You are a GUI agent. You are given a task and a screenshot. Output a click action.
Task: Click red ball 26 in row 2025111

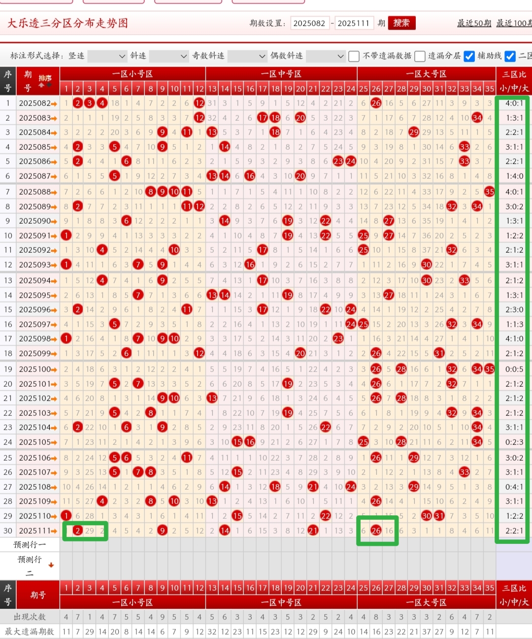click(x=376, y=531)
